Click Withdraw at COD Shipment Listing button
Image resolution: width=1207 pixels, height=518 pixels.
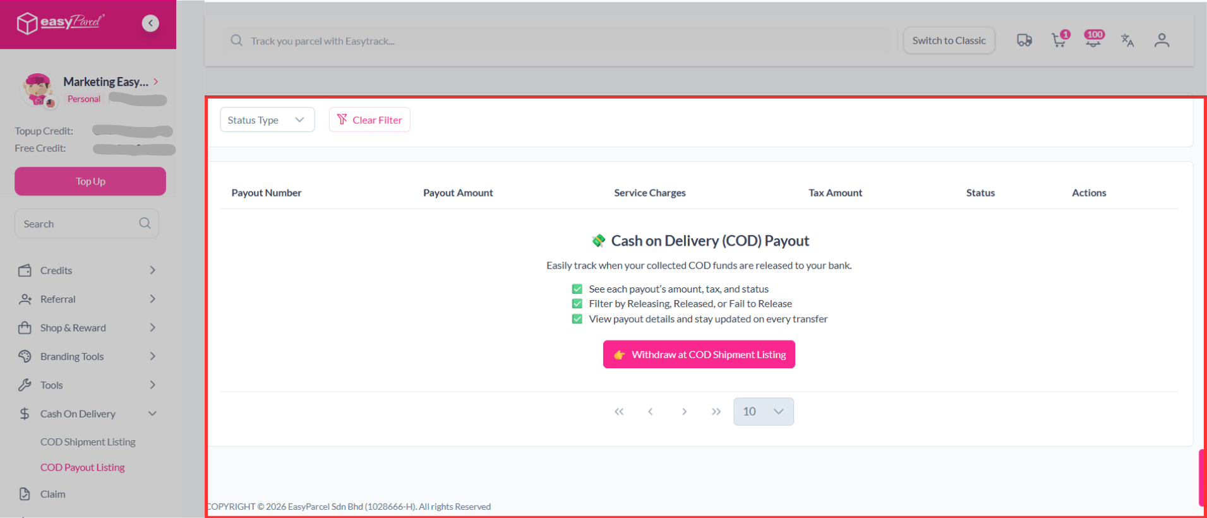[x=699, y=354]
